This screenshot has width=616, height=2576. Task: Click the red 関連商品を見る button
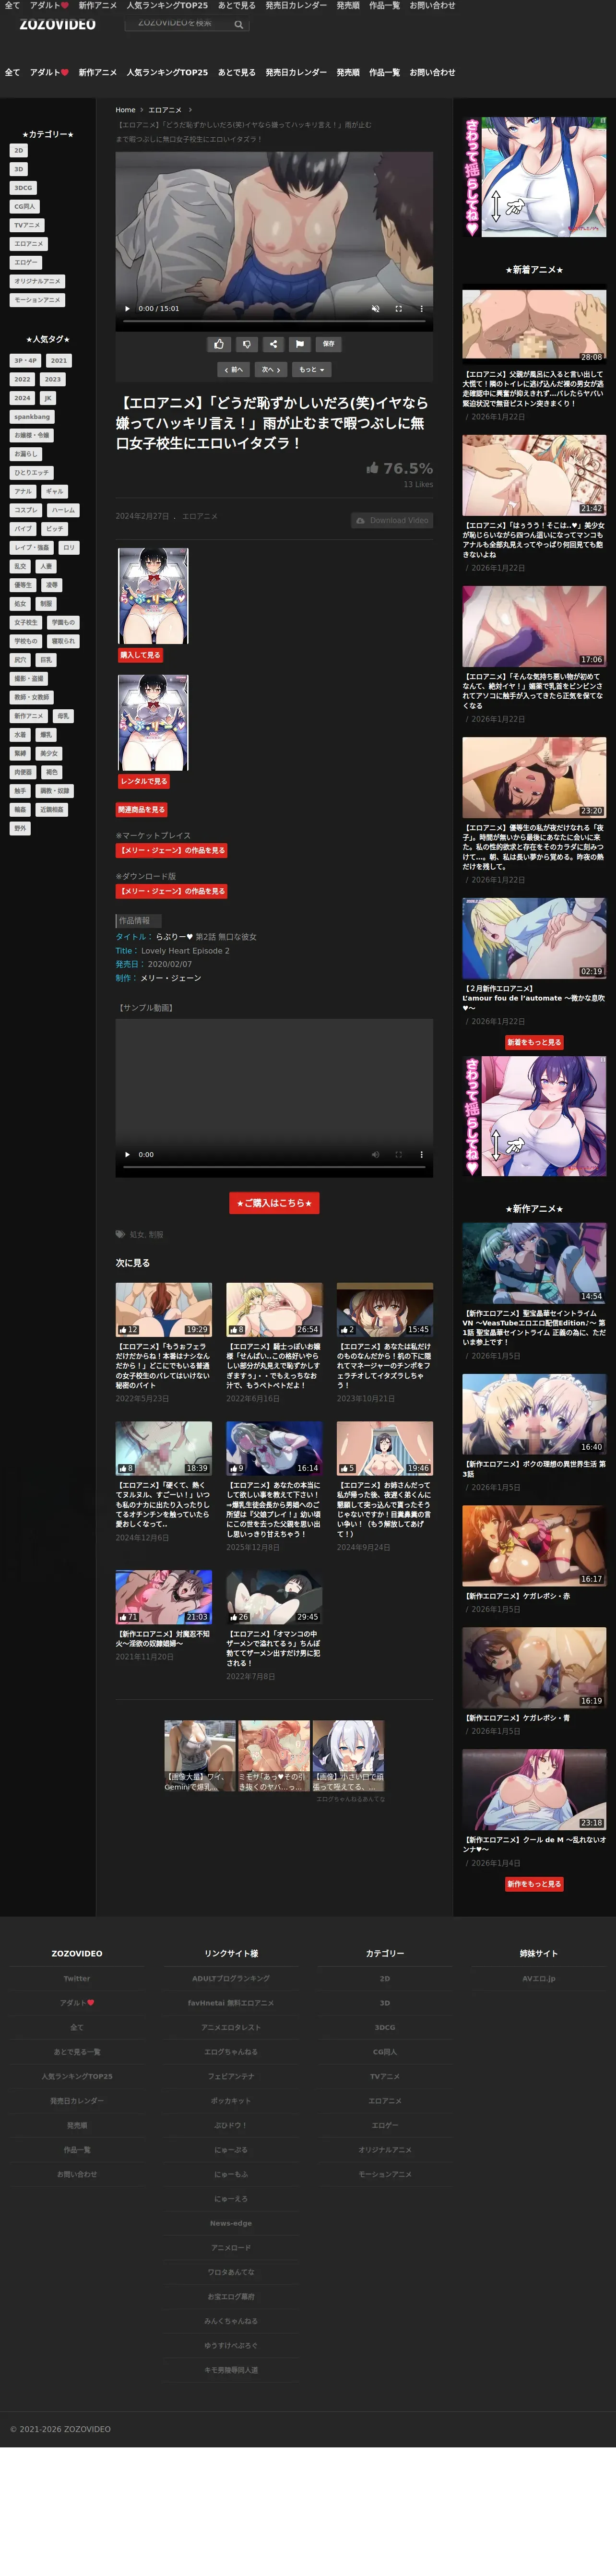[x=141, y=810]
